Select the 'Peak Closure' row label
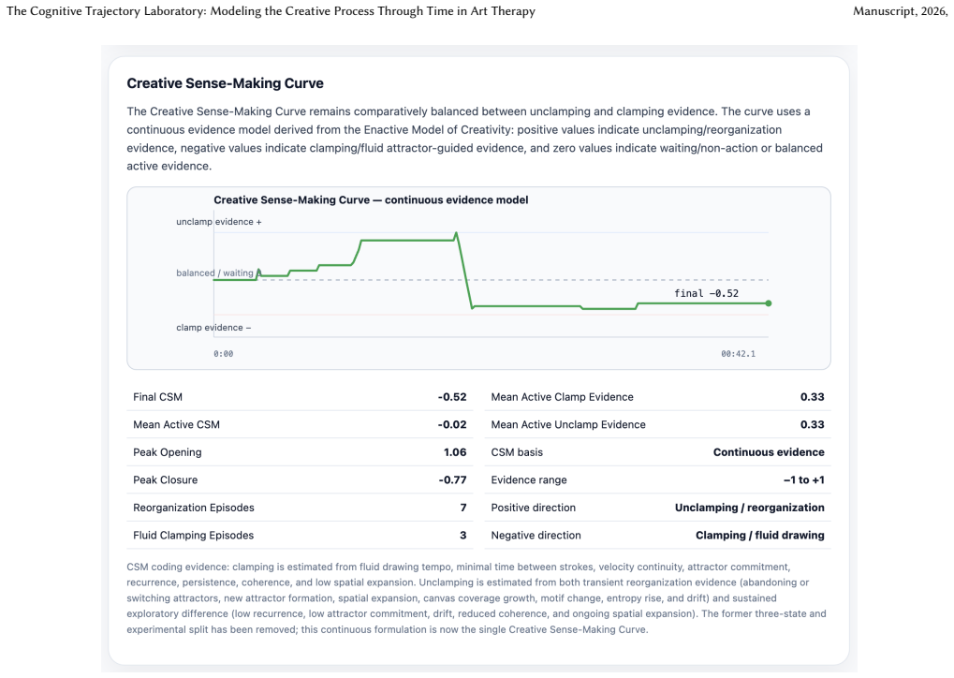The height and width of the screenshot is (678, 954). 166,479
